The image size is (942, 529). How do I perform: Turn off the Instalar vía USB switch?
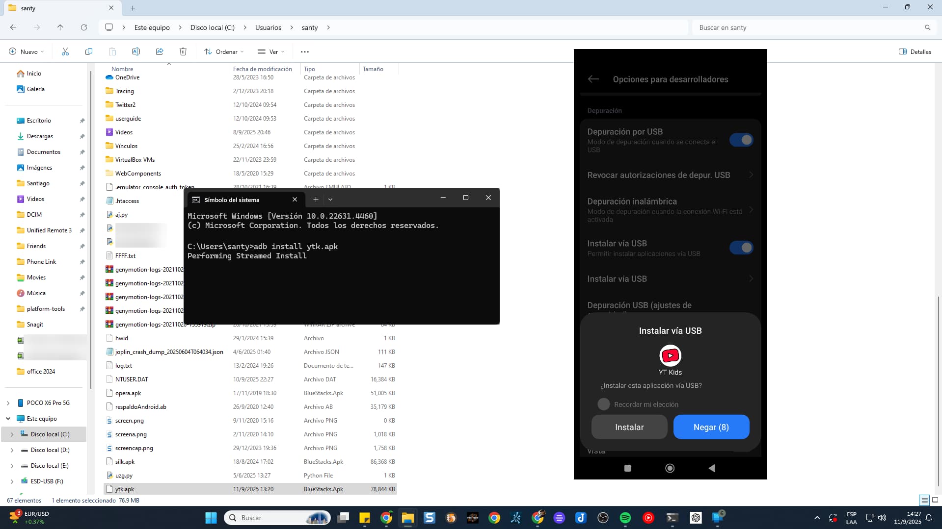pyautogui.click(x=741, y=248)
